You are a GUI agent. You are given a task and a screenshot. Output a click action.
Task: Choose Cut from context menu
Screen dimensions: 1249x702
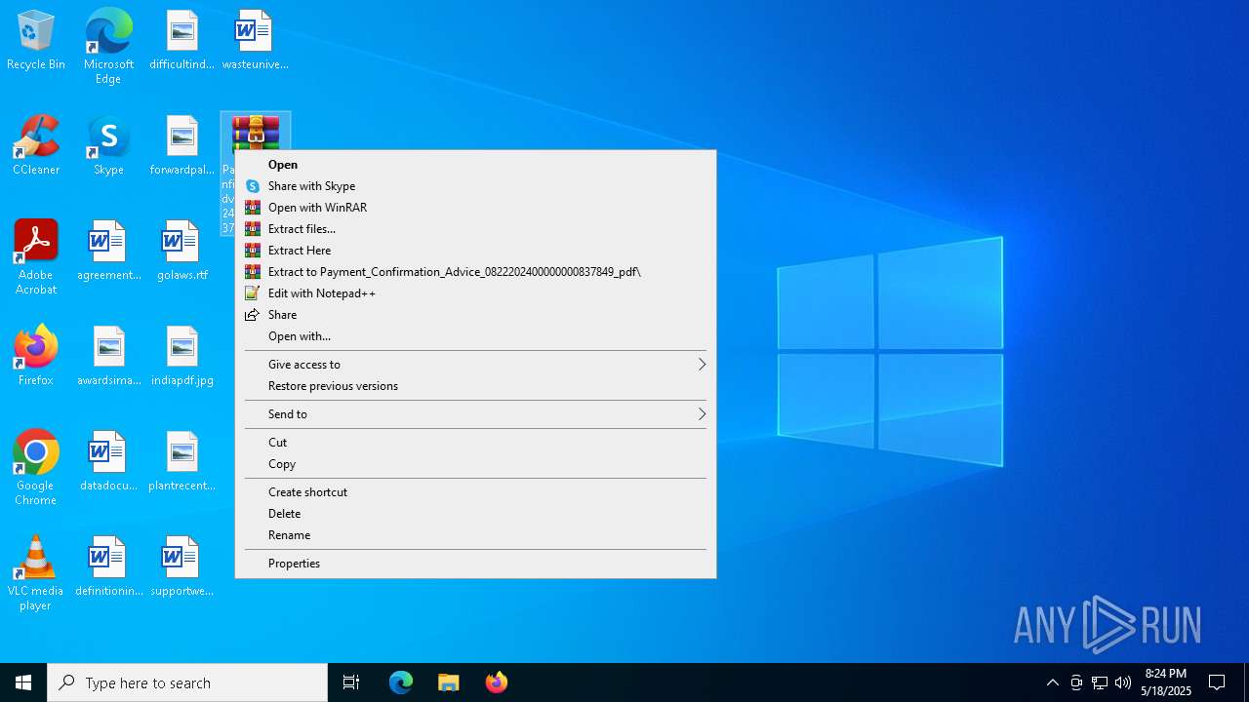(475, 443)
